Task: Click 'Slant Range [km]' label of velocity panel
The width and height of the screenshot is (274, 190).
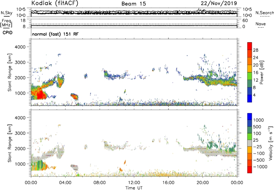Action: pos(10,143)
